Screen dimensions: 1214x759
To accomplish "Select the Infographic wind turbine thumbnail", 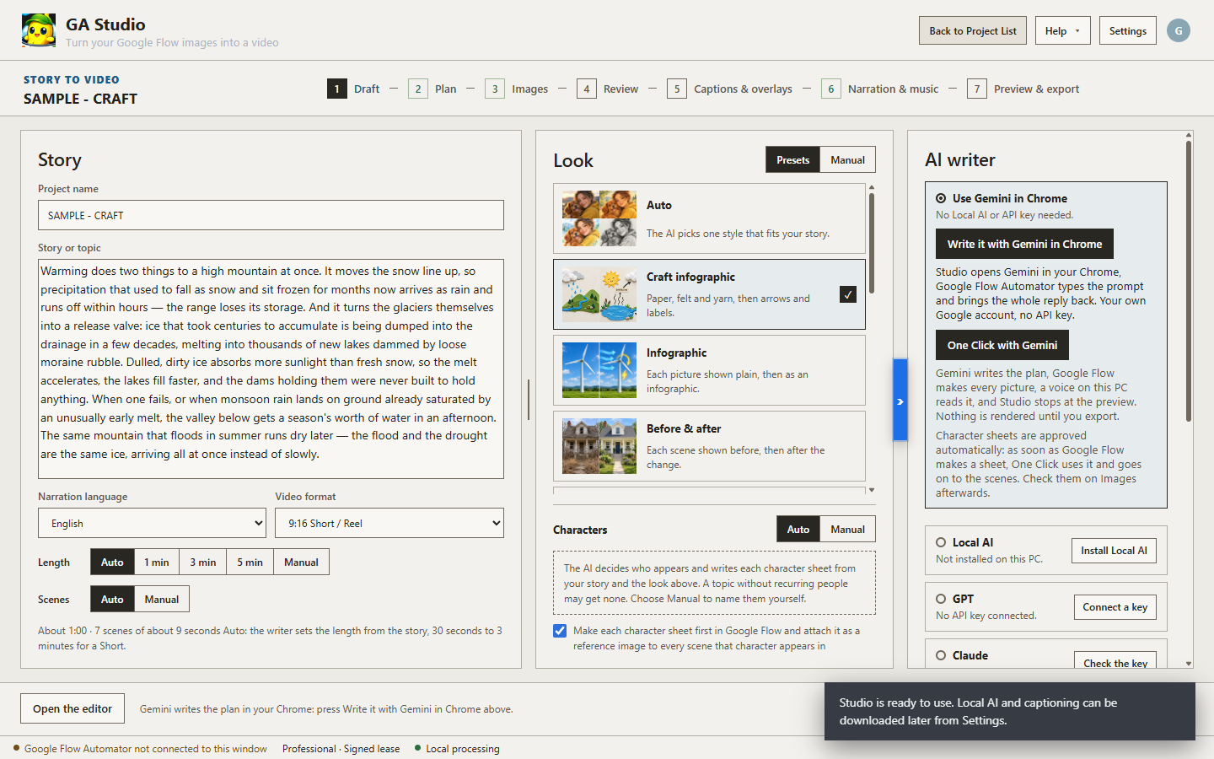I will click(x=599, y=370).
